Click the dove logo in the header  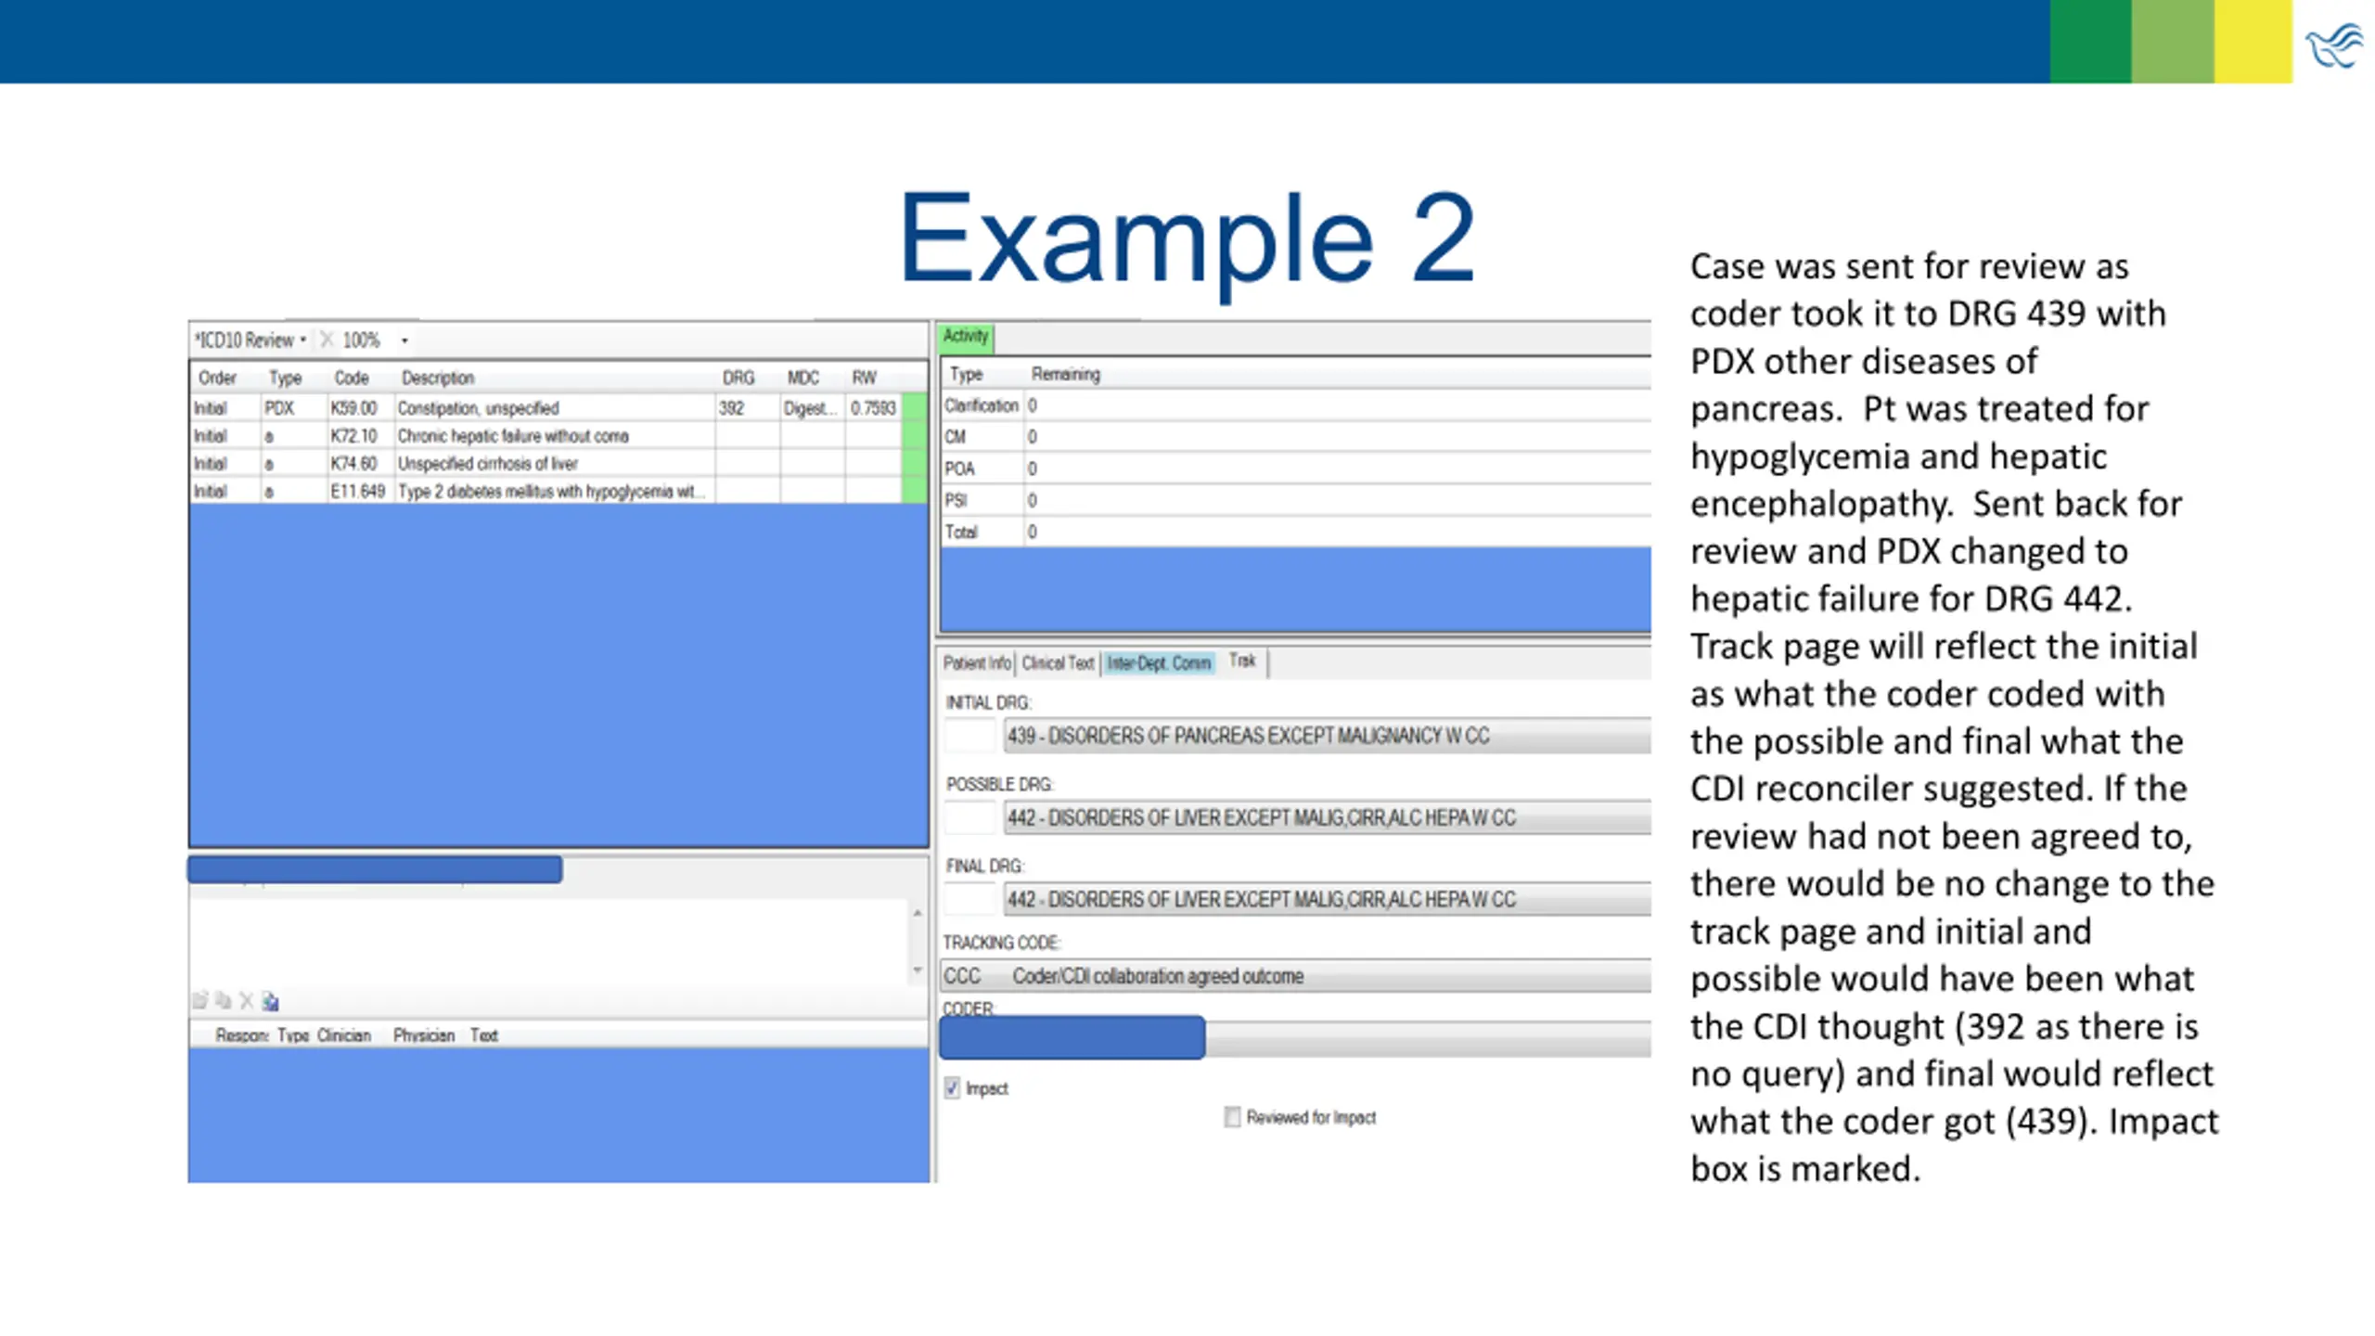2334,46
